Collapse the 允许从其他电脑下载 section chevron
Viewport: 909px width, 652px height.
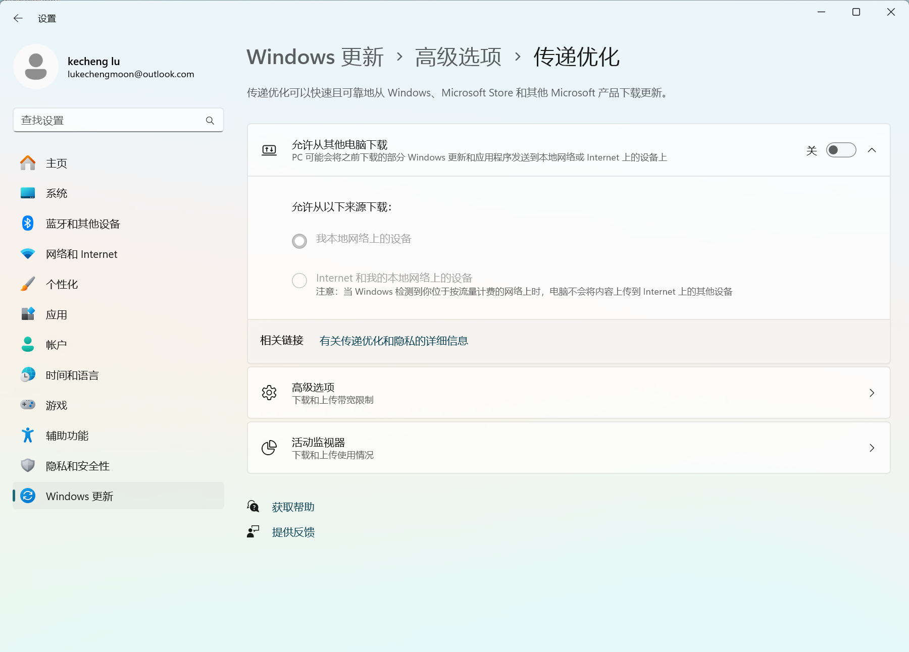click(872, 150)
